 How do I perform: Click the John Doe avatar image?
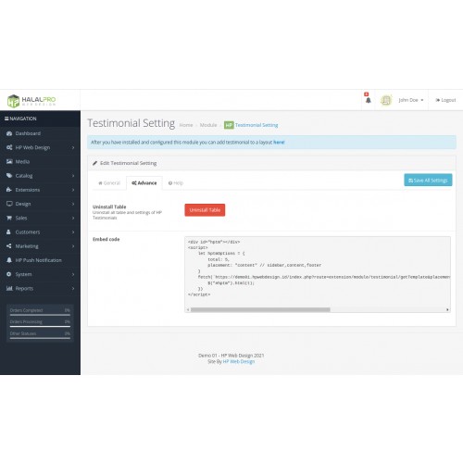tap(386, 100)
